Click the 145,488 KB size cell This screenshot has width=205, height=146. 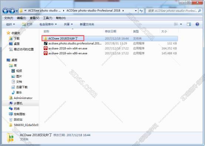coord(169,53)
